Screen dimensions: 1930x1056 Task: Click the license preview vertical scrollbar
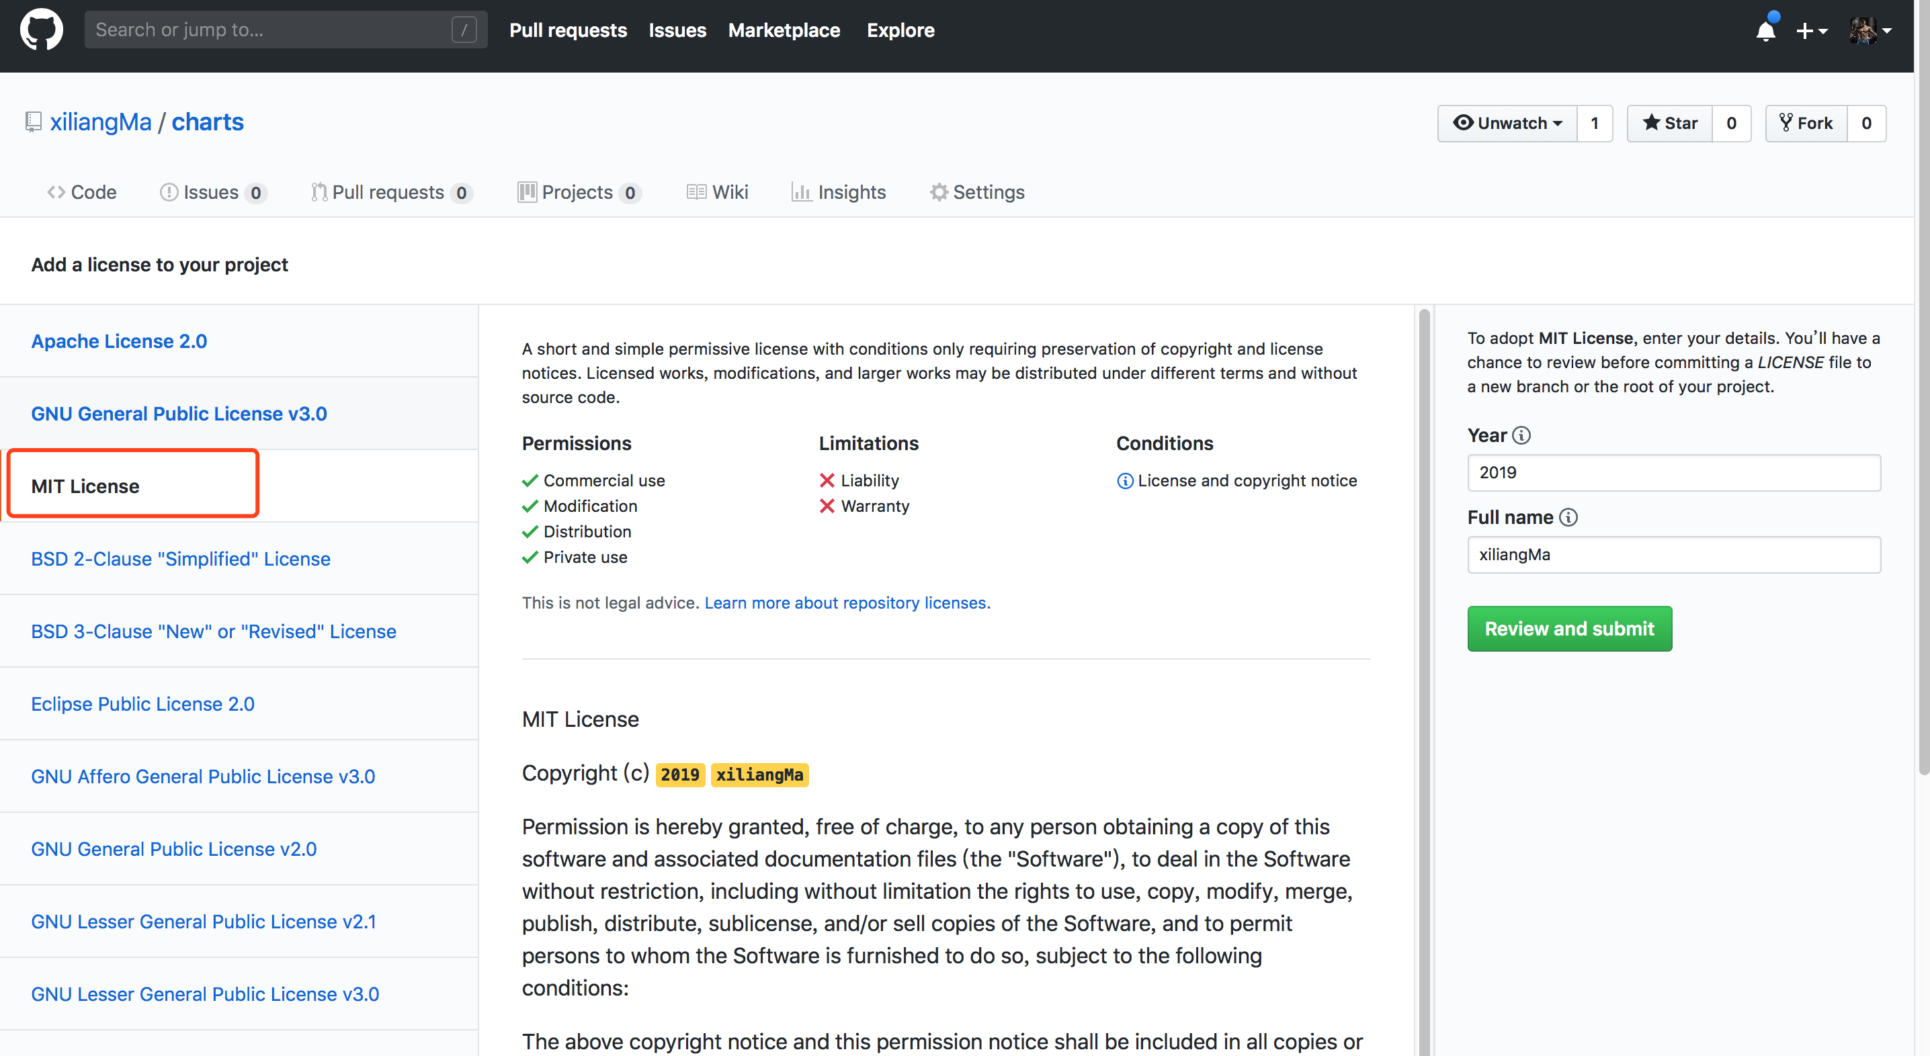click(x=1423, y=674)
